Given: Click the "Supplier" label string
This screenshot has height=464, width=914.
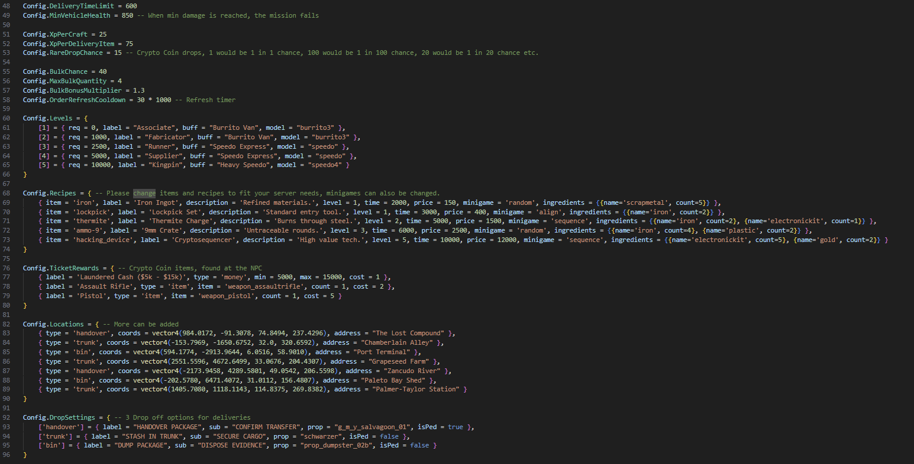Looking at the screenshot, I should pyautogui.click(x=163, y=156).
